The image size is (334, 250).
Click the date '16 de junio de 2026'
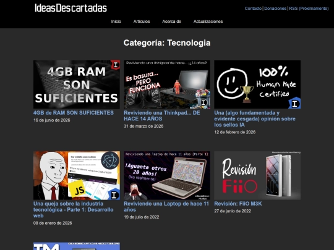(52, 120)
